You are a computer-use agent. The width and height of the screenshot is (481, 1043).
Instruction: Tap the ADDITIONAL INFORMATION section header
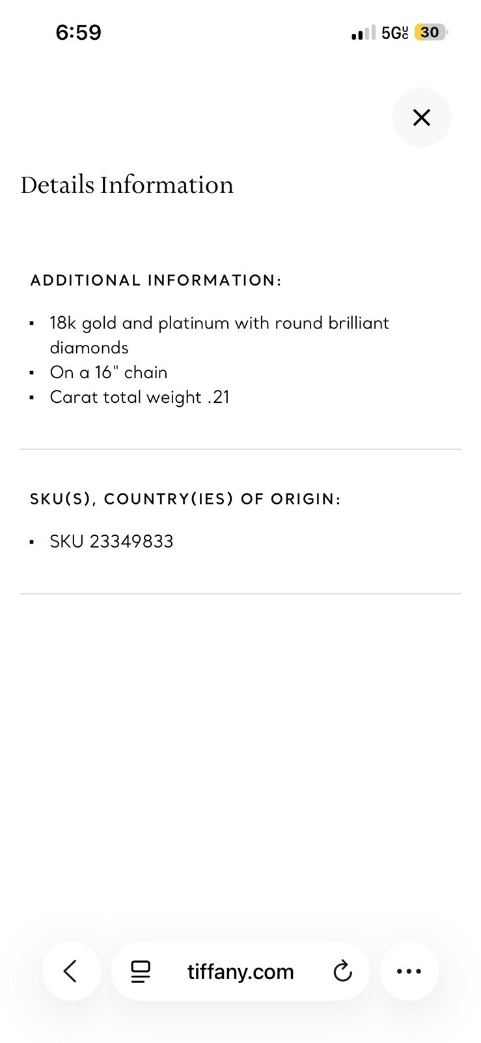click(156, 280)
